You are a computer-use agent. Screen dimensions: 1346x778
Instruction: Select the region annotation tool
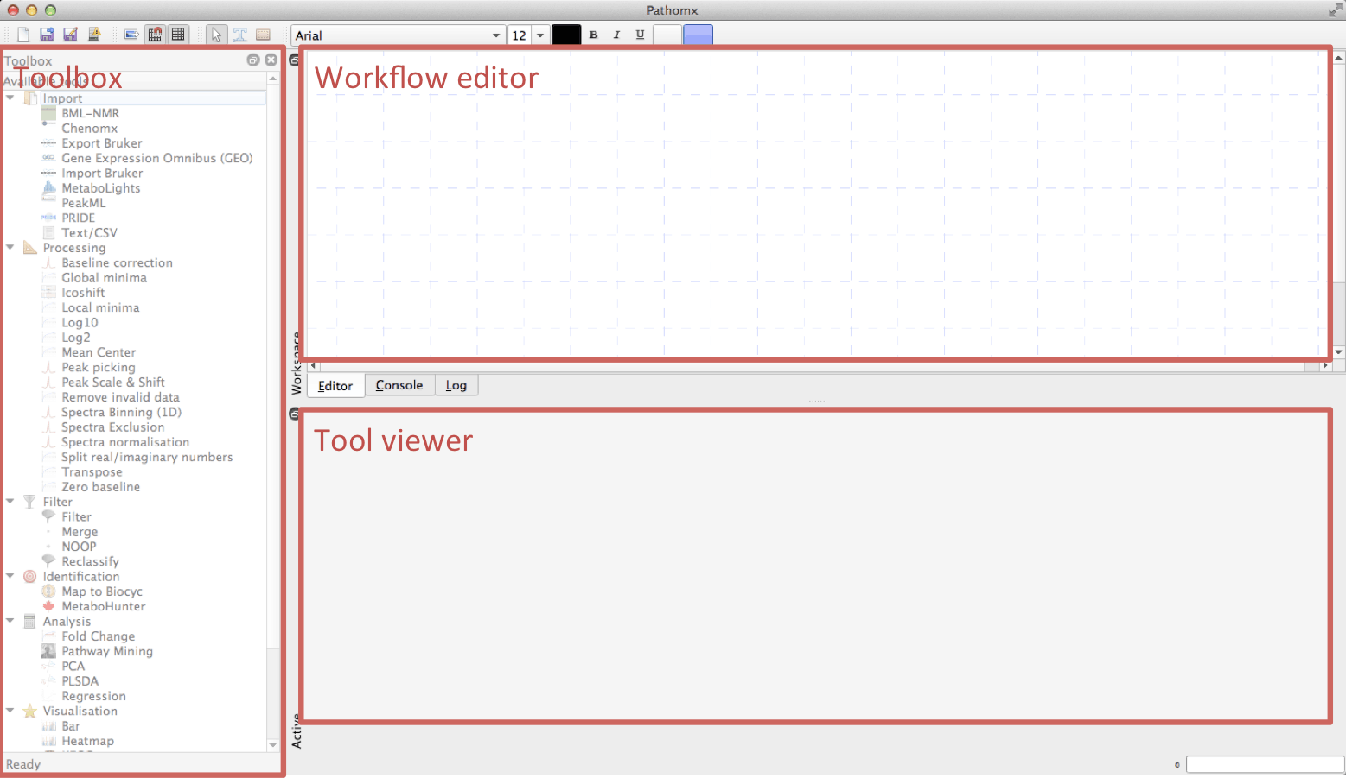[x=264, y=34]
